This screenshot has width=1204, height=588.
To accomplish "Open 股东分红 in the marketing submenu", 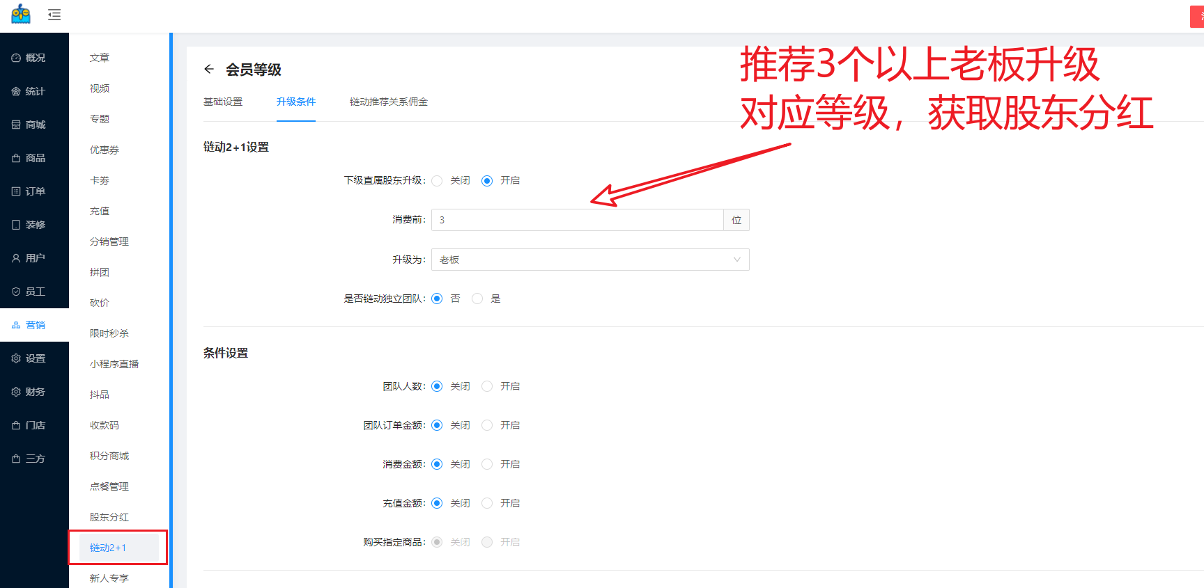I will [109, 517].
